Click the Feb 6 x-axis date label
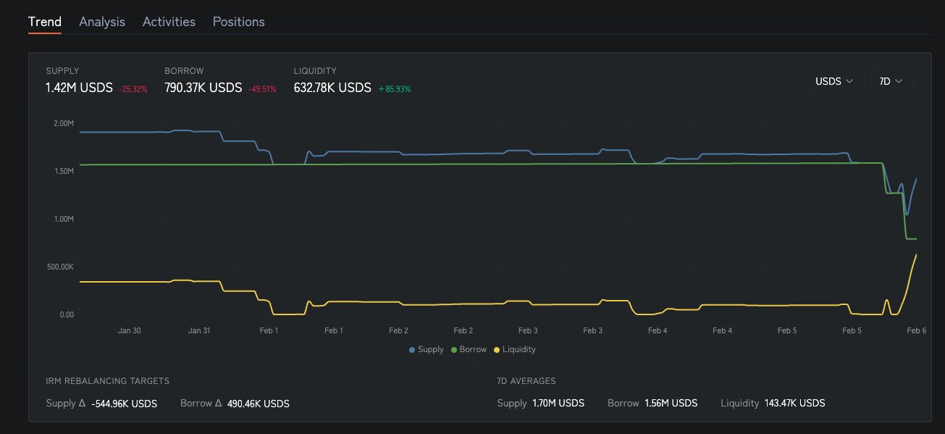The height and width of the screenshot is (434, 945). 916,330
